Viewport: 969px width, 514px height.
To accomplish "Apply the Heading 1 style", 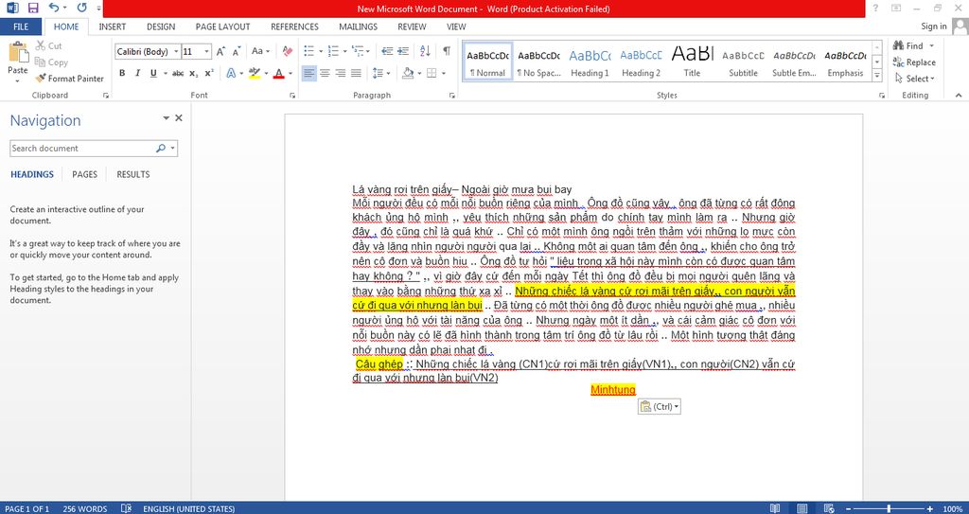I will [590, 62].
